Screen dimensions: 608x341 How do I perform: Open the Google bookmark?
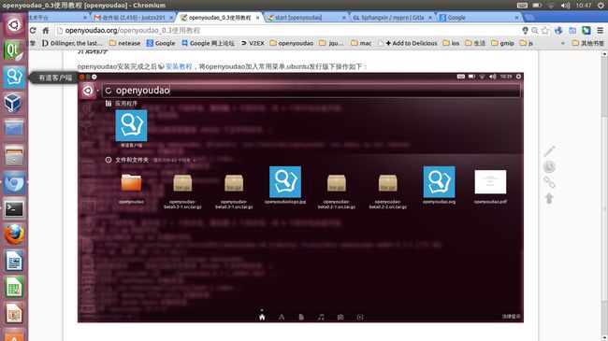(161, 43)
